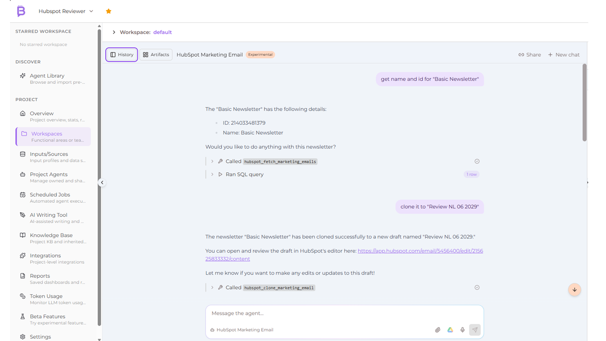Screen dimensions: 606x341
Task: Click the 'clone it to Review NL 06 2029' message
Action: pos(440,207)
